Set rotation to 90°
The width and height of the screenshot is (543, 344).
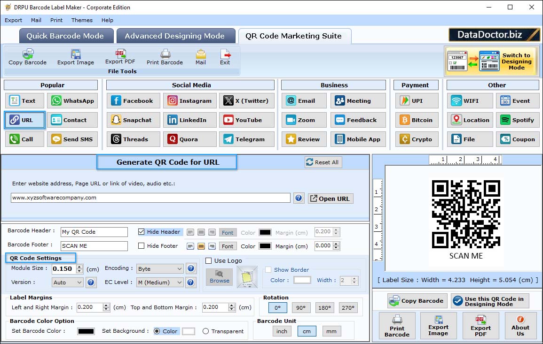click(301, 308)
